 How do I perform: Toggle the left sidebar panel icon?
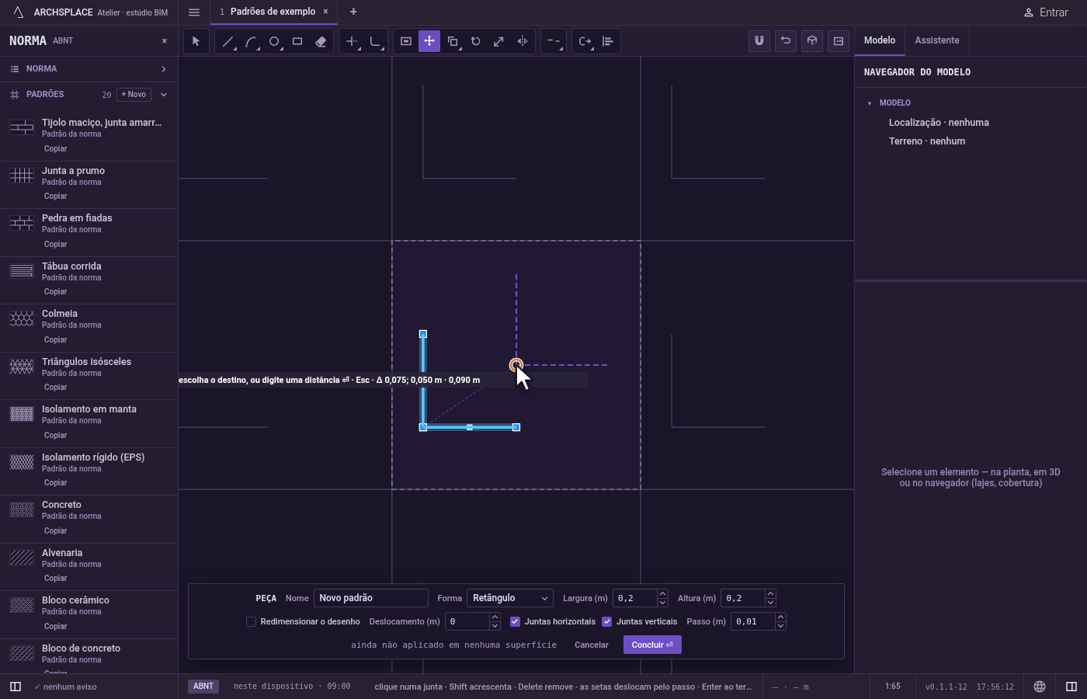point(16,687)
